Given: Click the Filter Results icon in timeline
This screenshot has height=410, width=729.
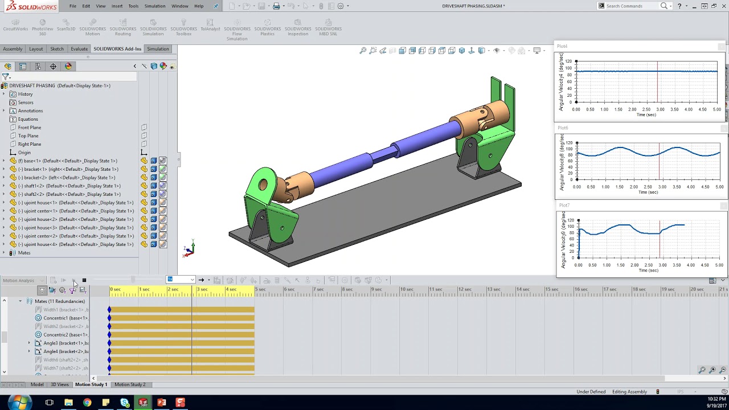Looking at the screenshot, I should click(83, 290).
